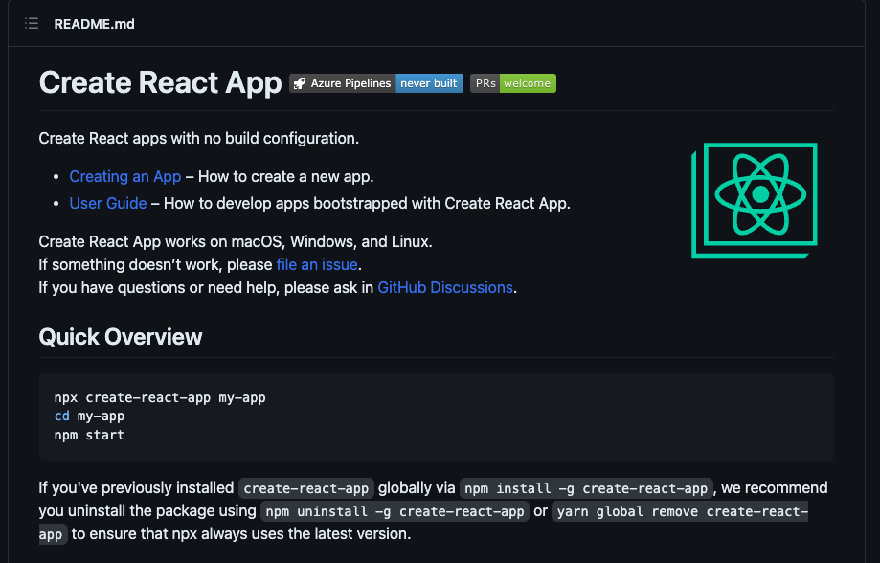Click the yarn global remove inline code

(680, 511)
